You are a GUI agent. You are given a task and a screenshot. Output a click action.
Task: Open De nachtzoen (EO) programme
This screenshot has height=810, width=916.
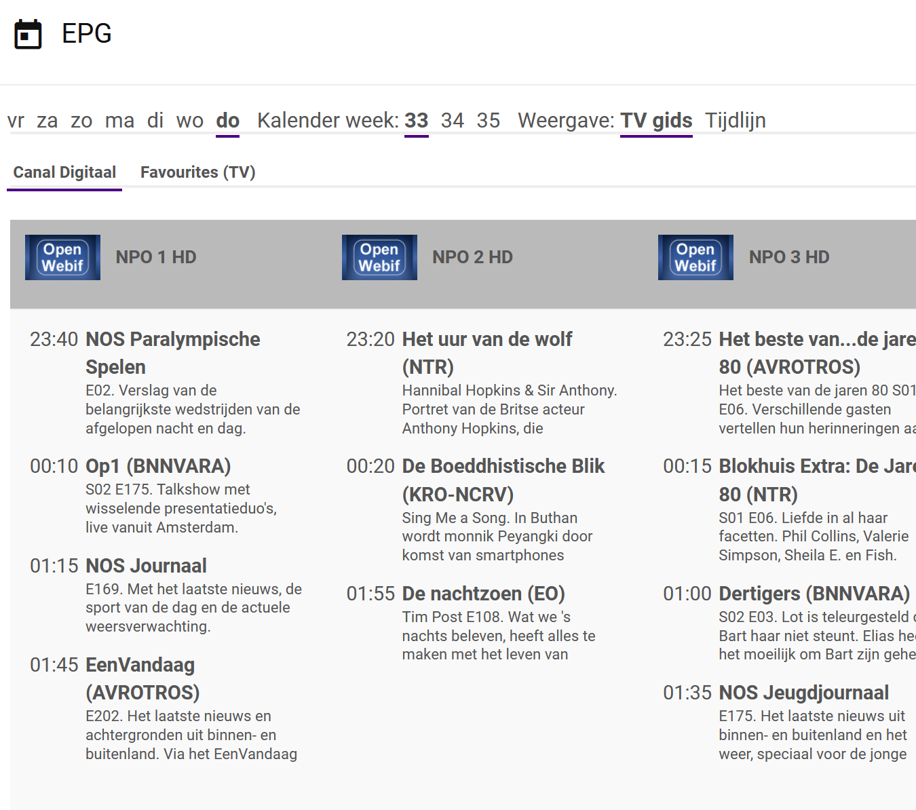484,594
